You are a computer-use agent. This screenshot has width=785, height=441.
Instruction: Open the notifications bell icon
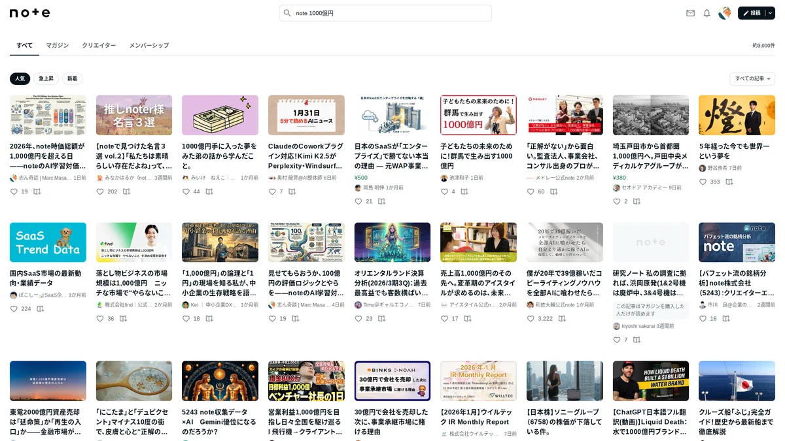click(x=706, y=13)
